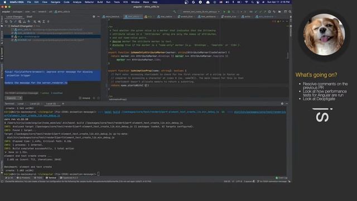
Task: Open the Refactor menu
Action: (89, 2)
